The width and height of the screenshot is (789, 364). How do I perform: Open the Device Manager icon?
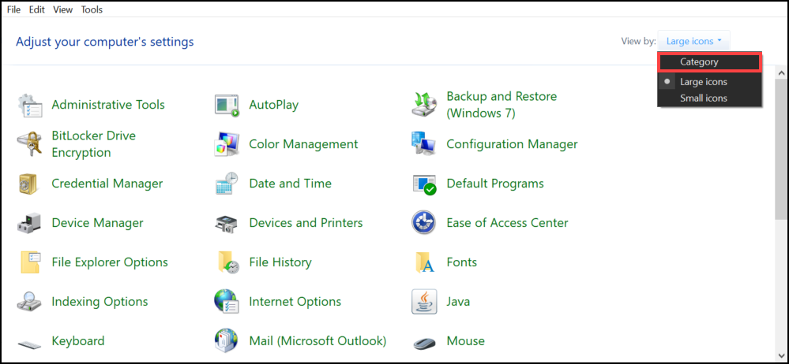29,223
